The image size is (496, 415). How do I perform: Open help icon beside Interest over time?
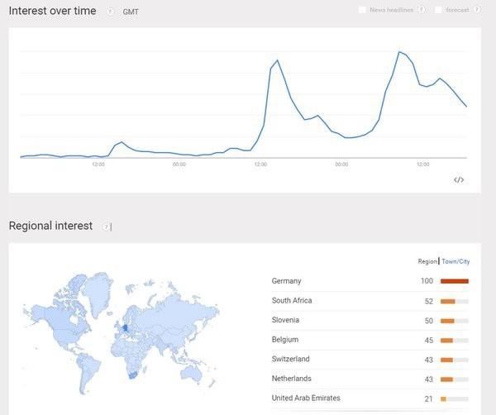110,12
